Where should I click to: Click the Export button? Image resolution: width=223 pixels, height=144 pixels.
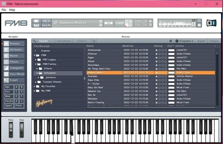coord(214,41)
